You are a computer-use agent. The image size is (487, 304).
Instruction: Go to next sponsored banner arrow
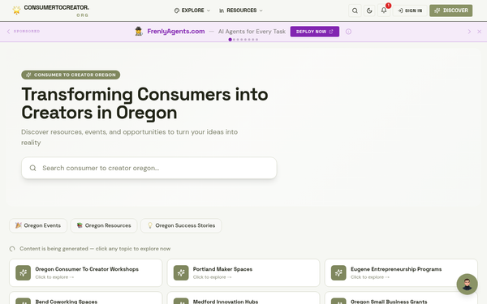pos(469,32)
